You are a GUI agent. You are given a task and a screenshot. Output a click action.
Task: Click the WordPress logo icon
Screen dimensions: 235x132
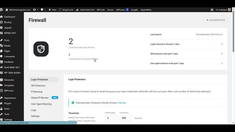point(1,10)
